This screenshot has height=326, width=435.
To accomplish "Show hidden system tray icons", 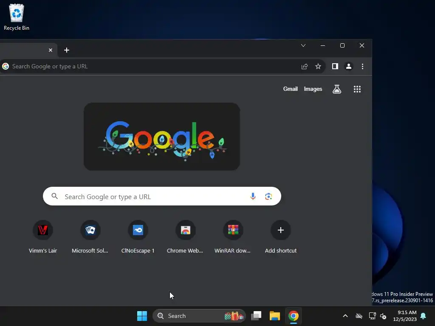I will coord(345,316).
